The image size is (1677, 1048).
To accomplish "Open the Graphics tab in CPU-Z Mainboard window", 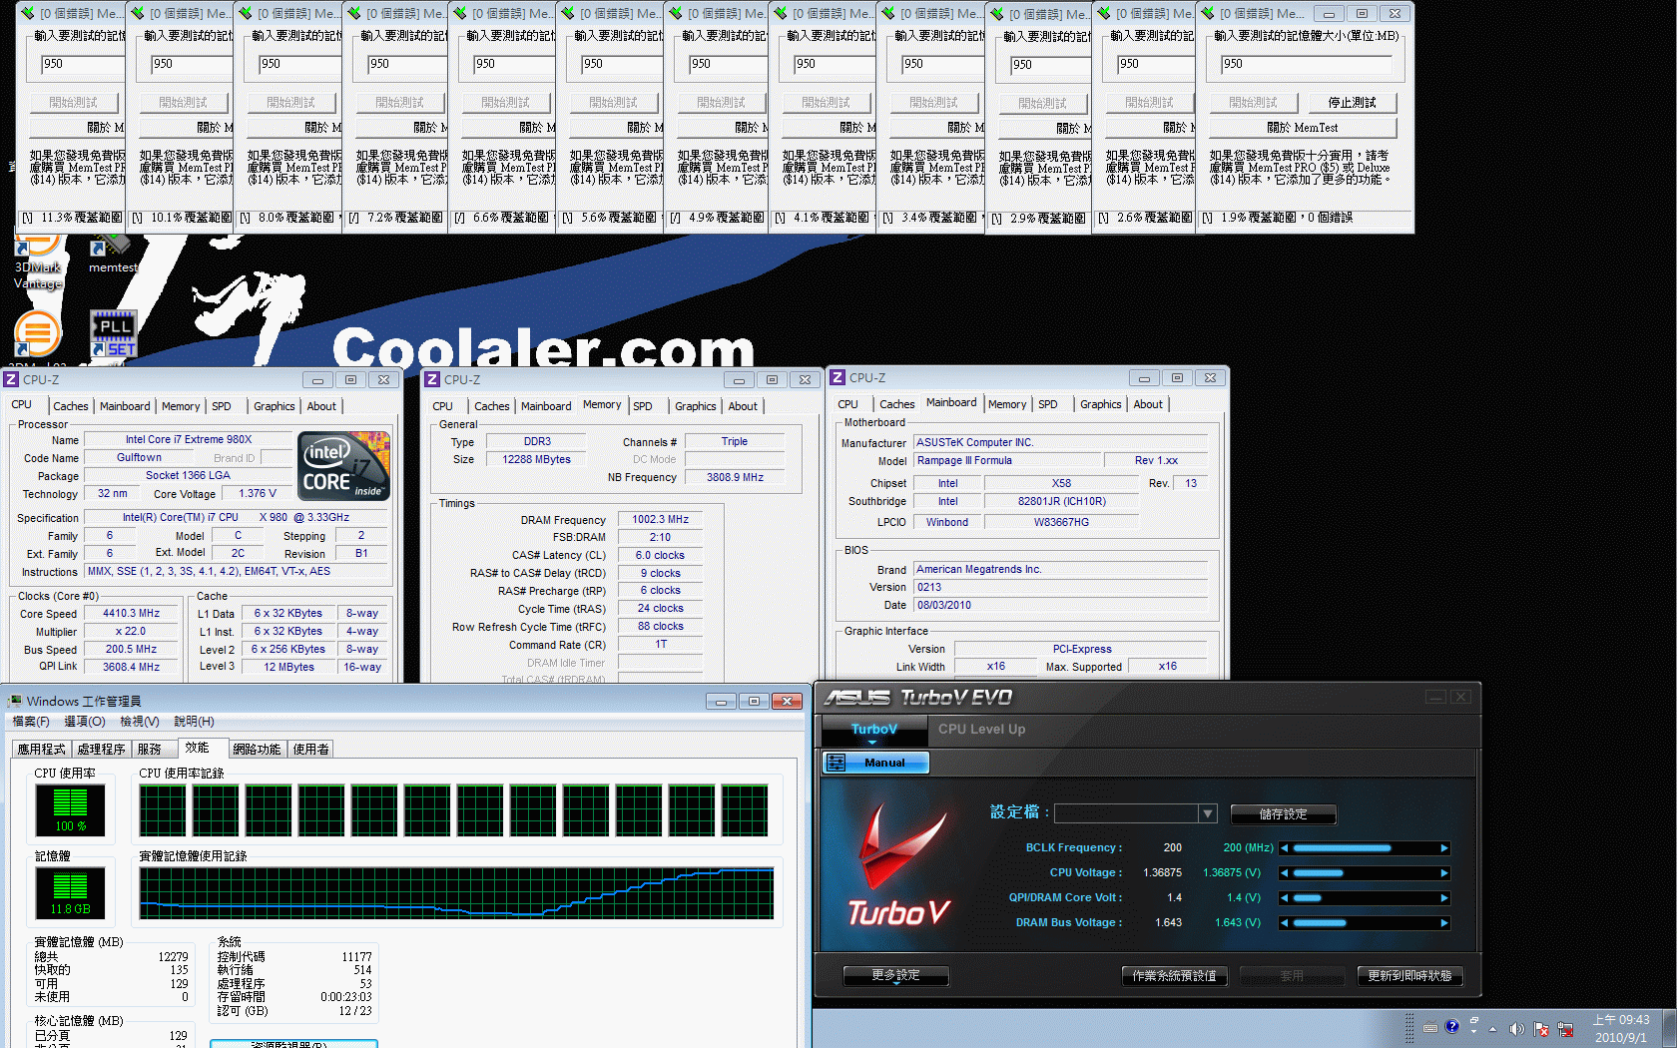I will [1101, 404].
